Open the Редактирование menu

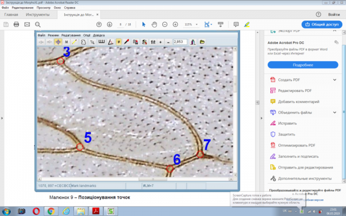pos(23,8)
